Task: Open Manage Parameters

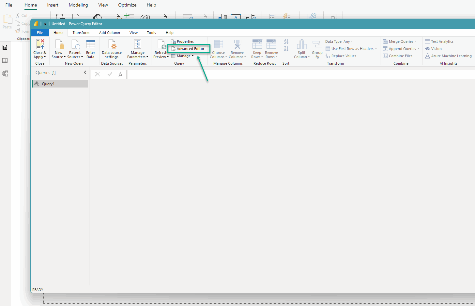Action: point(137,48)
